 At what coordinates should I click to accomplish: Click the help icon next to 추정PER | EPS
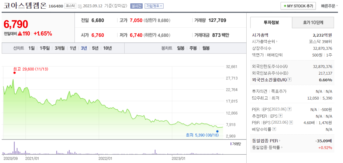pyautogui.click(x=280, y=116)
